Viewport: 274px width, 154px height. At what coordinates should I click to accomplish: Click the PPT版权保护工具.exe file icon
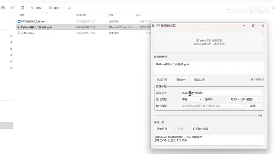coord(19,21)
